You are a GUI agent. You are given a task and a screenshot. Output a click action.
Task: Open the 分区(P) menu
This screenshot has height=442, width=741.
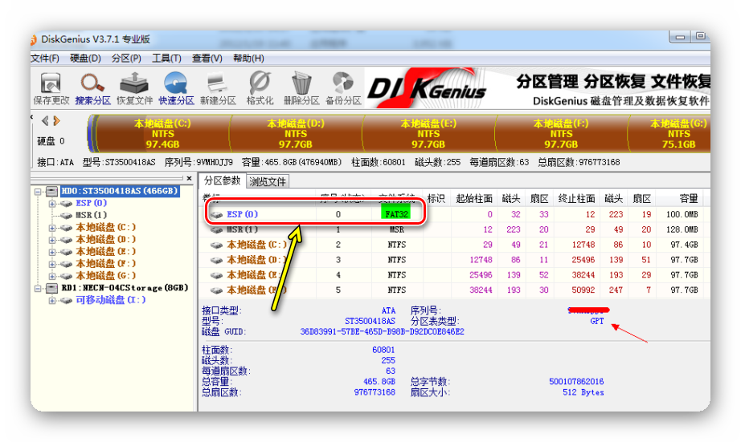(x=126, y=58)
